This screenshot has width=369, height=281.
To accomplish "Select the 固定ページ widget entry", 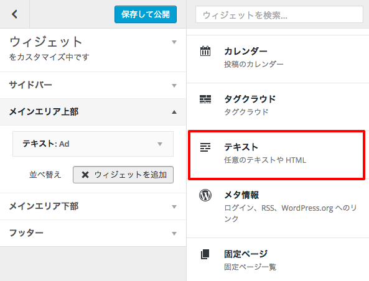I will pyautogui.click(x=278, y=259).
